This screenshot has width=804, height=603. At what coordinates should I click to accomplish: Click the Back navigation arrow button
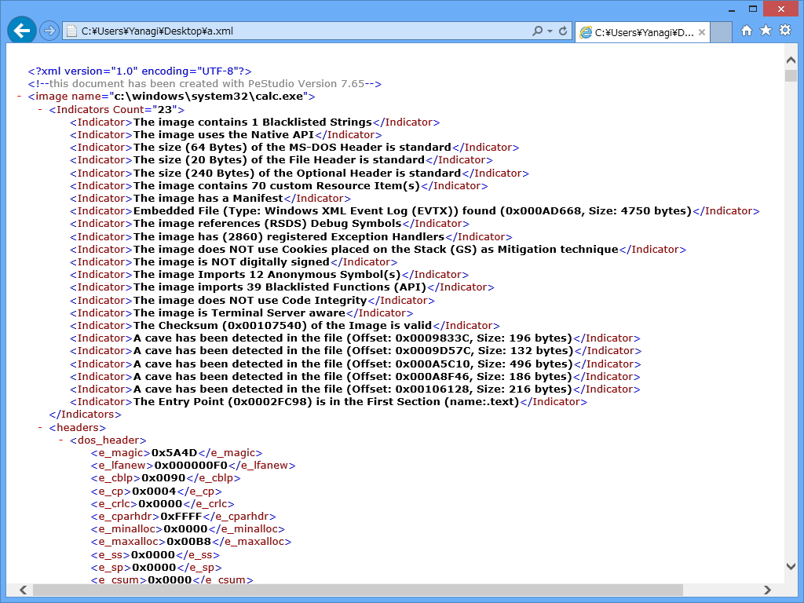coord(21,31)
